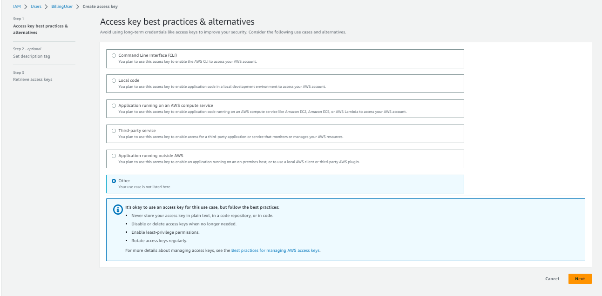Click the info icon in best practices box

pos(118,209)
